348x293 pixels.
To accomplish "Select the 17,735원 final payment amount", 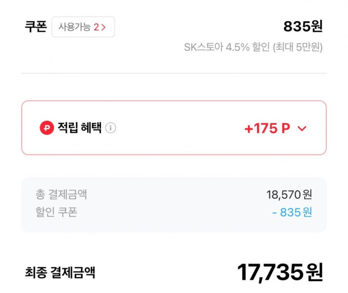I will coord(280,273).
